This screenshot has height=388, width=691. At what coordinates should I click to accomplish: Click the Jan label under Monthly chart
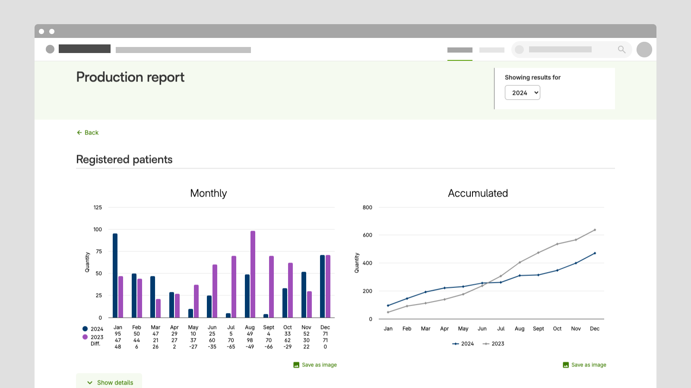[118, 327]
